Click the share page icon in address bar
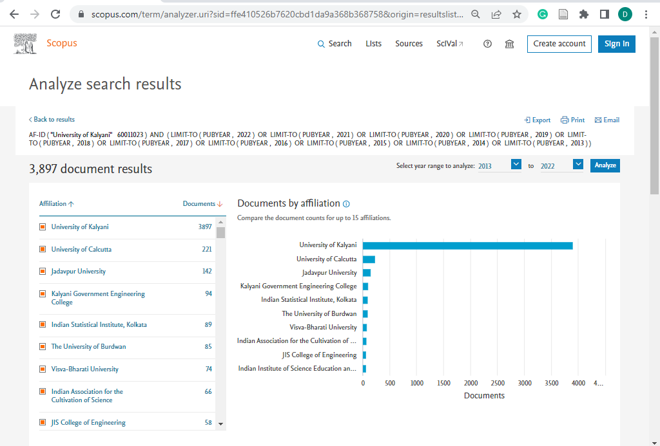 tap(496, 14)
